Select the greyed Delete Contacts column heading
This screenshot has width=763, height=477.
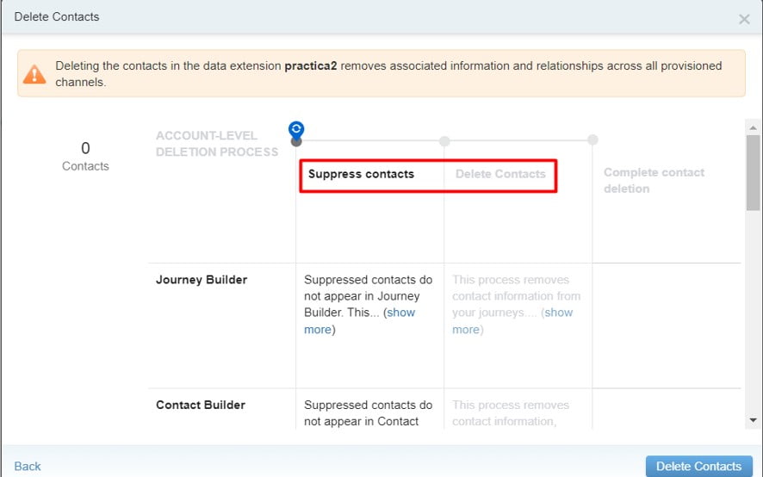pos(500,174)
